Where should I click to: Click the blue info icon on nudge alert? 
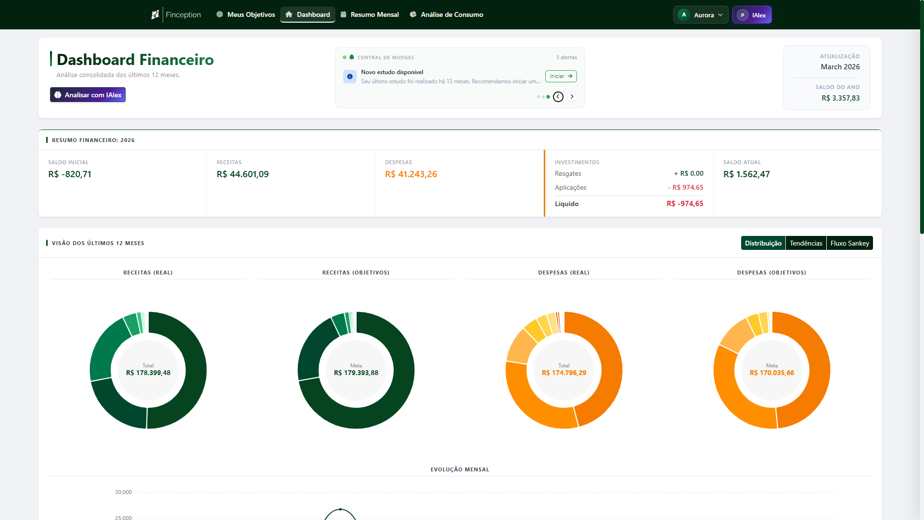(350, 77)
